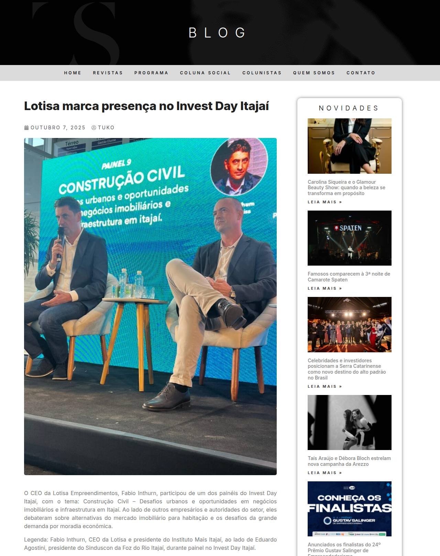The height and width of the screenshot is (556, 440).
Task: Open the main Invest Day panel photo
Action: click(150, 306)
